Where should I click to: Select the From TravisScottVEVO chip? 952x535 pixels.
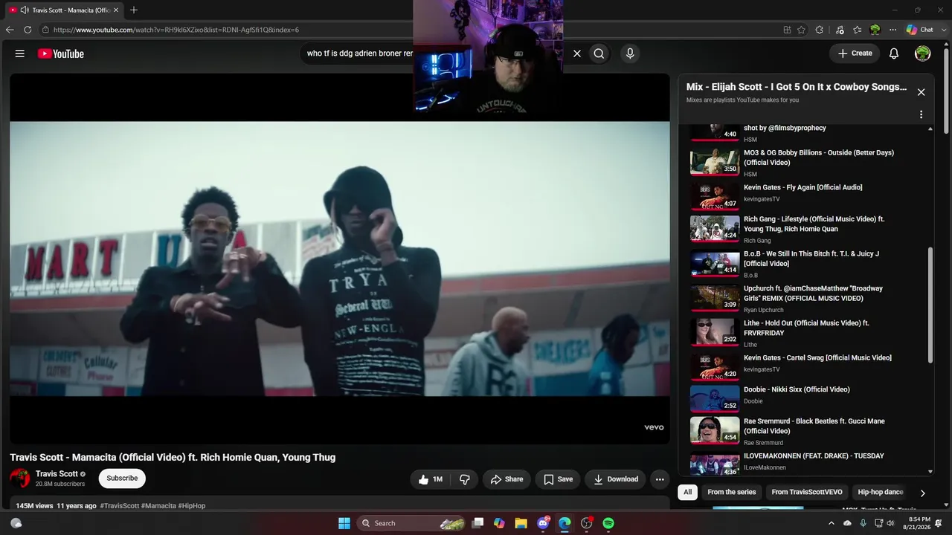807,492
